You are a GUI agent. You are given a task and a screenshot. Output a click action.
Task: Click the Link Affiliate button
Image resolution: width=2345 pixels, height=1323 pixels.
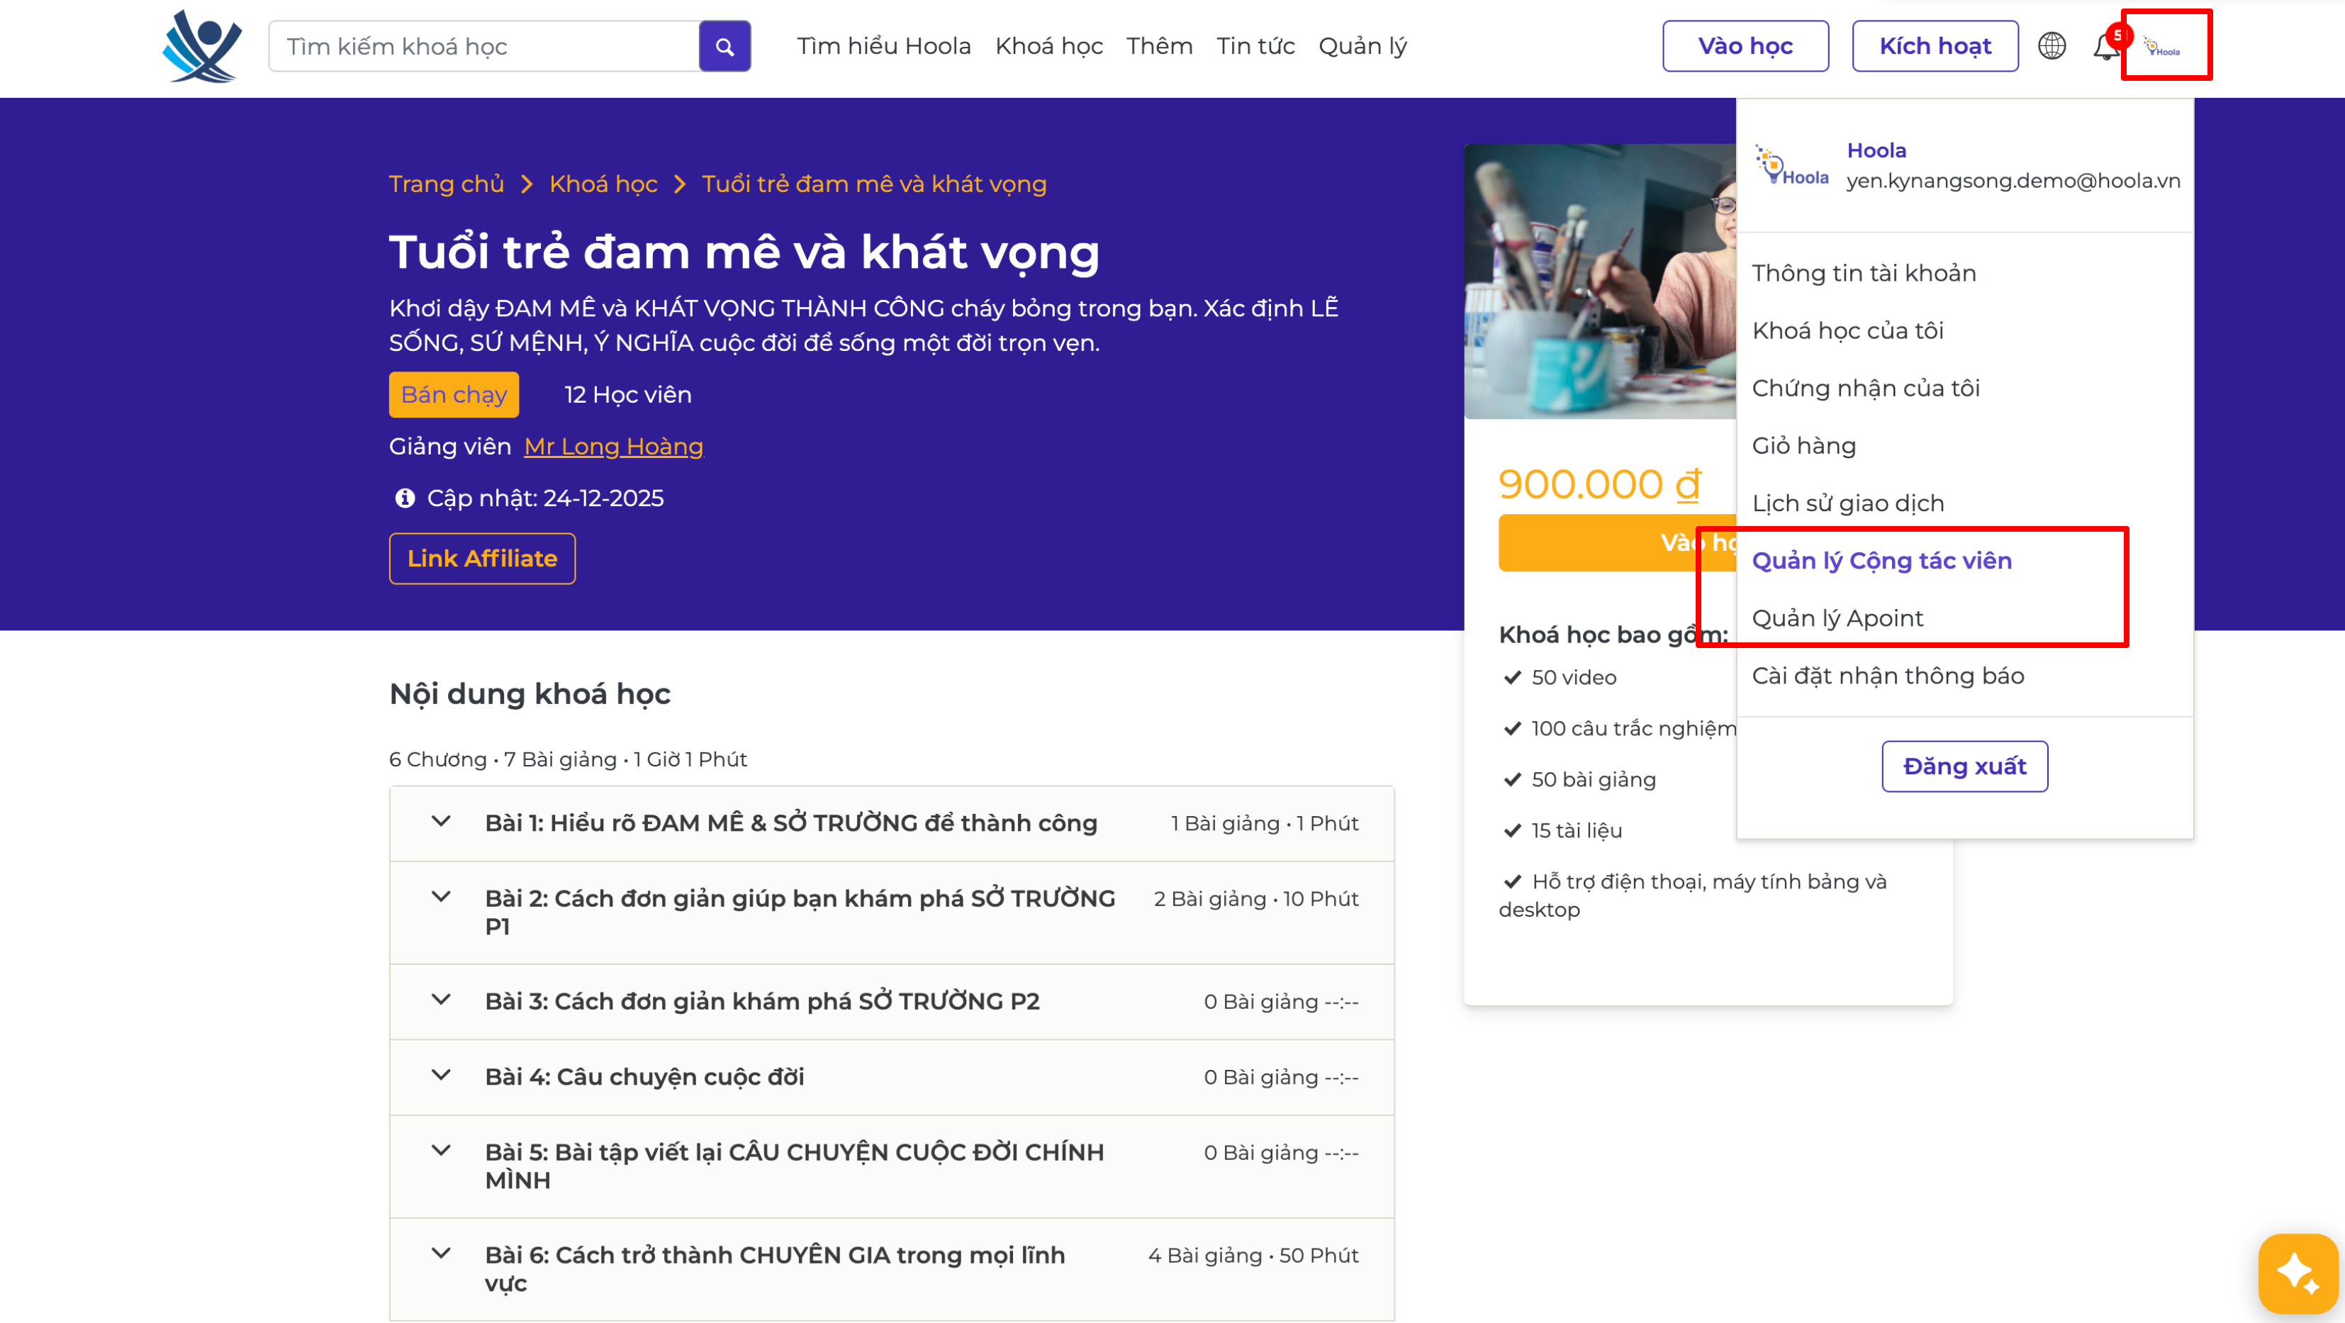click(x=481, y=558)
